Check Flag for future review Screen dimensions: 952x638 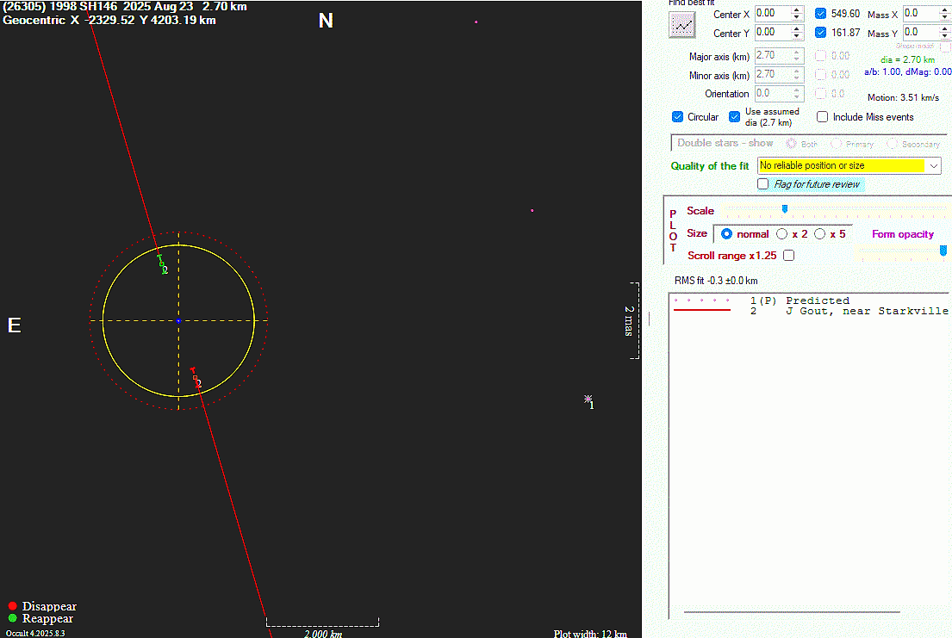pos(762,184)
